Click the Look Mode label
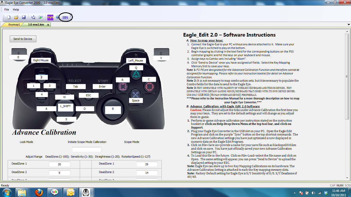The width and height of the screenshot is (351, 197). [x=27, y=142]
